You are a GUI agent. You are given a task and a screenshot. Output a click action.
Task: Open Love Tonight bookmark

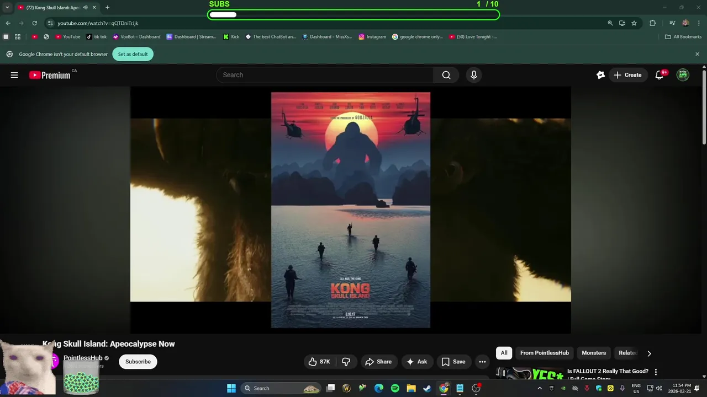(x=473, y=37)
